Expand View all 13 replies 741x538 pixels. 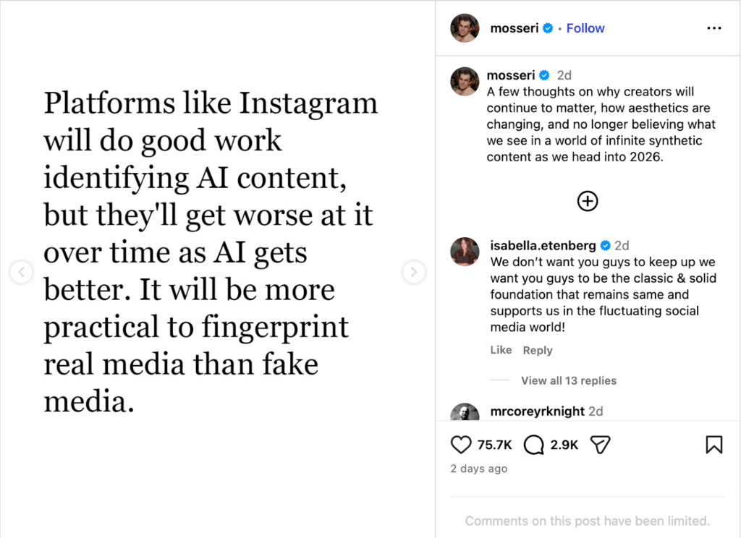[568, 380]
